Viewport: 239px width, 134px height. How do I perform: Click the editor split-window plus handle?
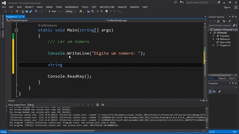coord(205,24)
